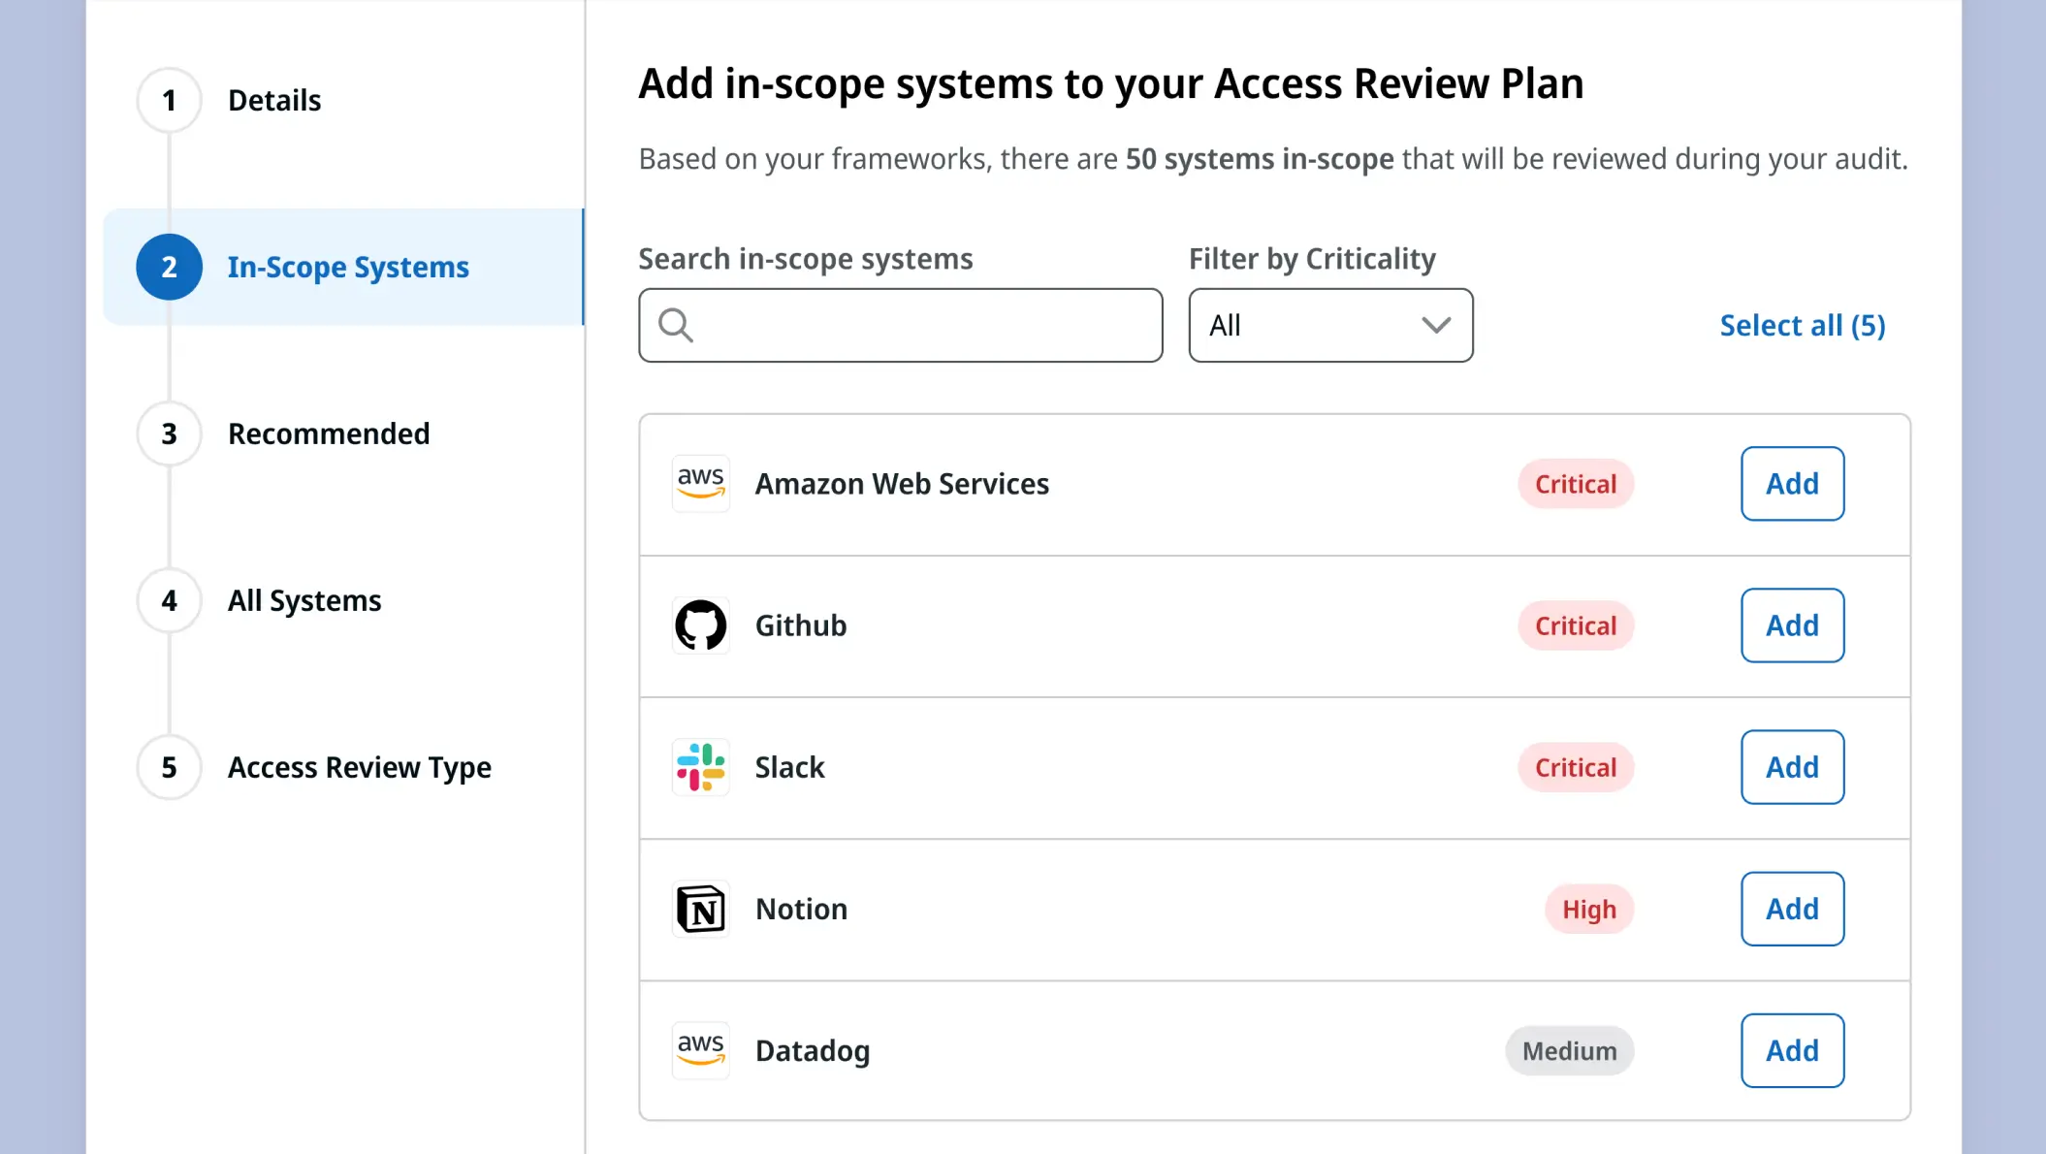
Task: Jump to the Access Review Type step
Action: tap(359, 767)
